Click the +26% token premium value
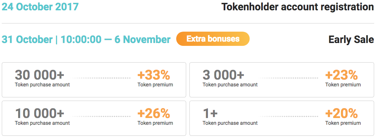This screenshot has height=139, width=377. pyautogui.click(x=154, y=113)
